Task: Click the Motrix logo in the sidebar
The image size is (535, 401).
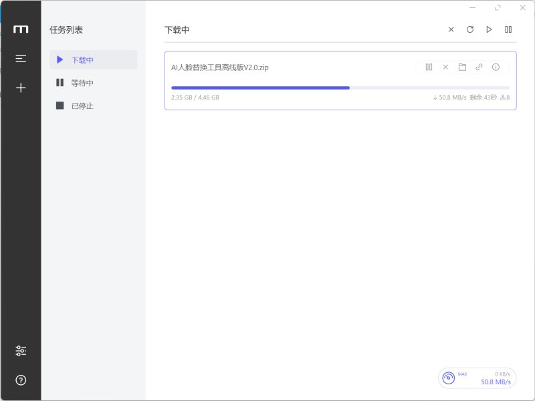Action: tap(21, 29)
